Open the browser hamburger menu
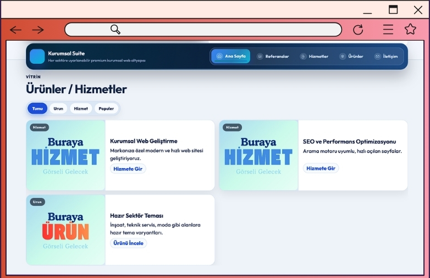The width and height of the screenshot is (430, 278). [x=388, y=30]
